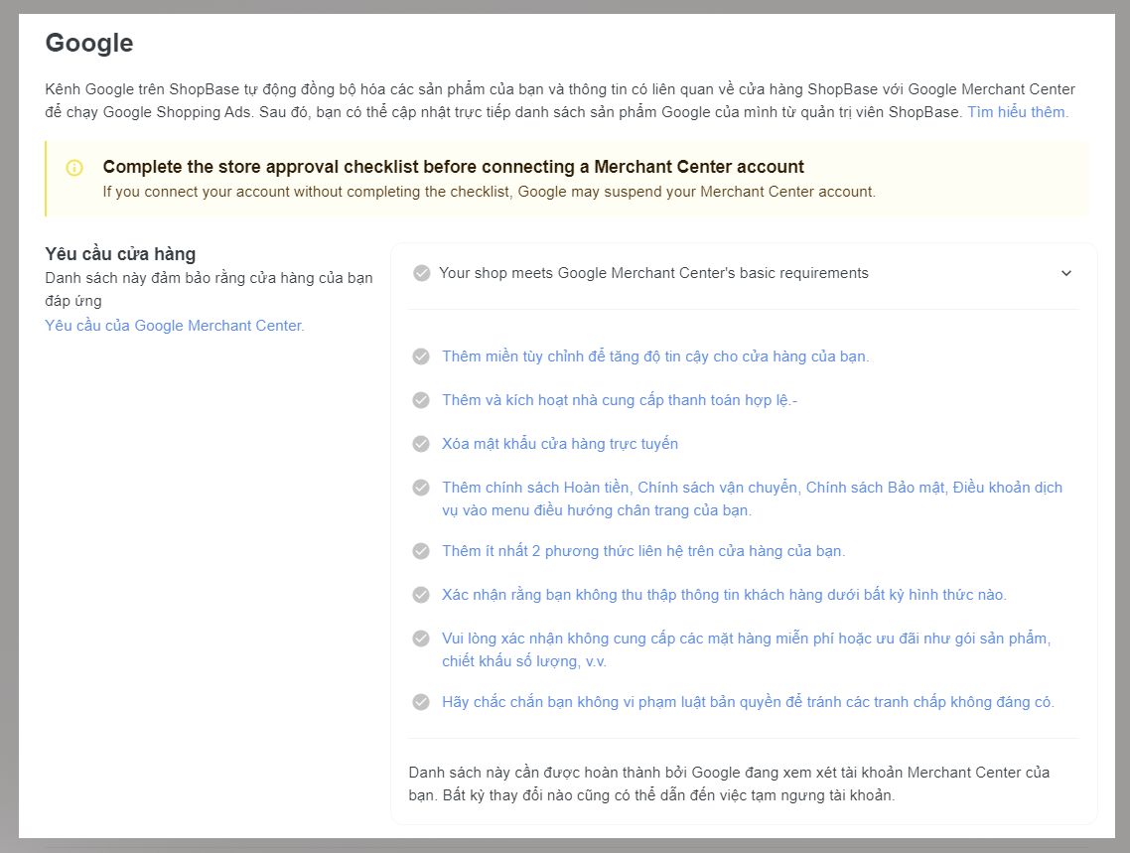Open 'Xóa mật khẩu cửa hàng trực tuyến' link
Screen dimensions: 1130x853
click(x=560, y=444)
